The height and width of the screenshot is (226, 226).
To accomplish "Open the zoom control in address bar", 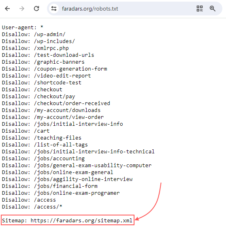I will tap(213, 9).
